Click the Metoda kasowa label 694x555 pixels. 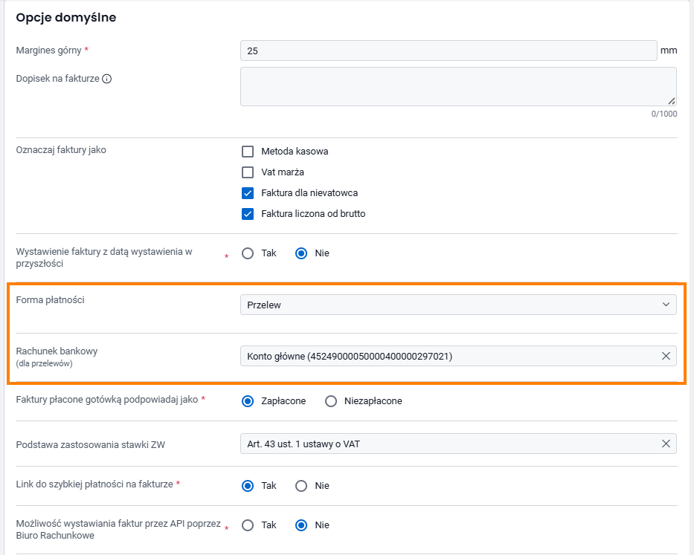(x=295, y=152)
